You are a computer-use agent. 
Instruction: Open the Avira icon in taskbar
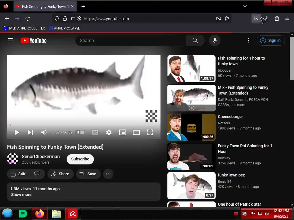point(73,214)
